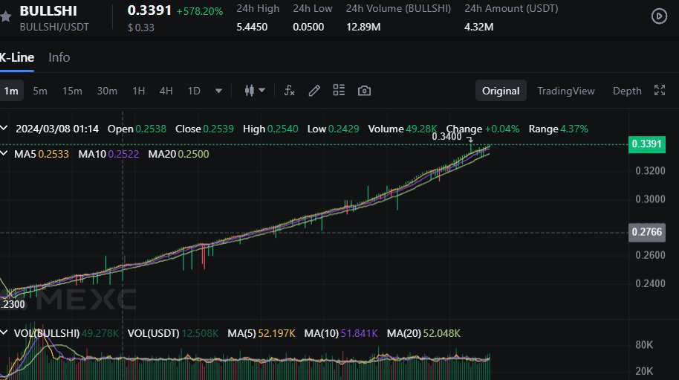Click the 24h Low value 0.0500
Image resolution: width=679 pixels, height=380 pixels.
pos(308,27)
